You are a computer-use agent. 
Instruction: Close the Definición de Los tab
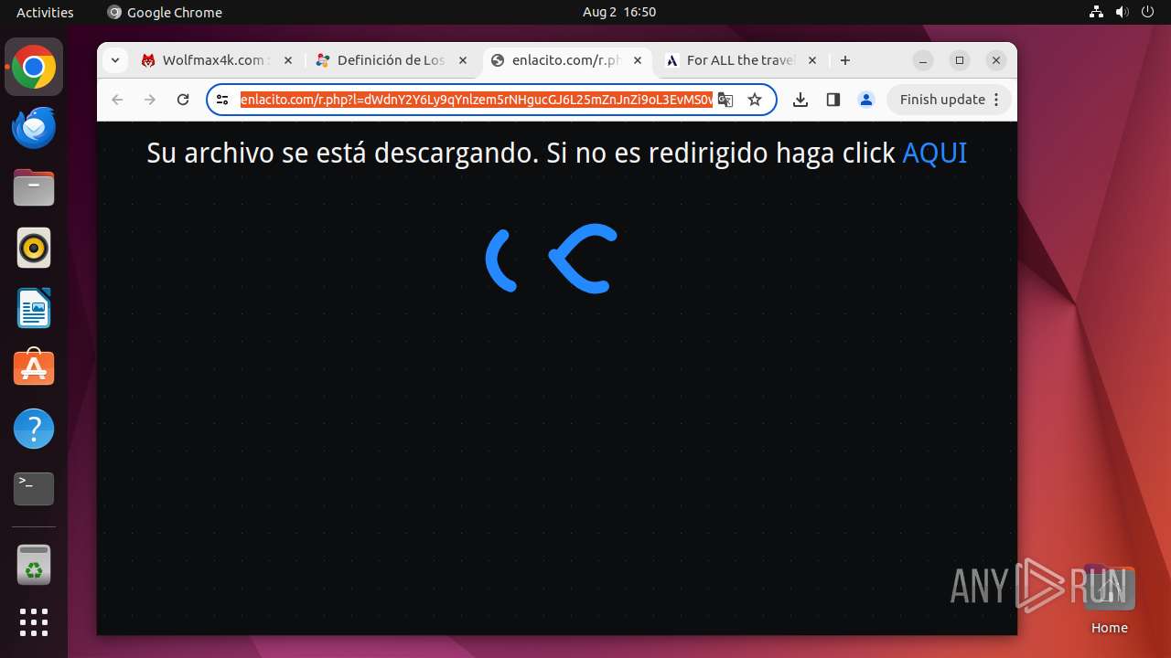(x=463, y=60)
